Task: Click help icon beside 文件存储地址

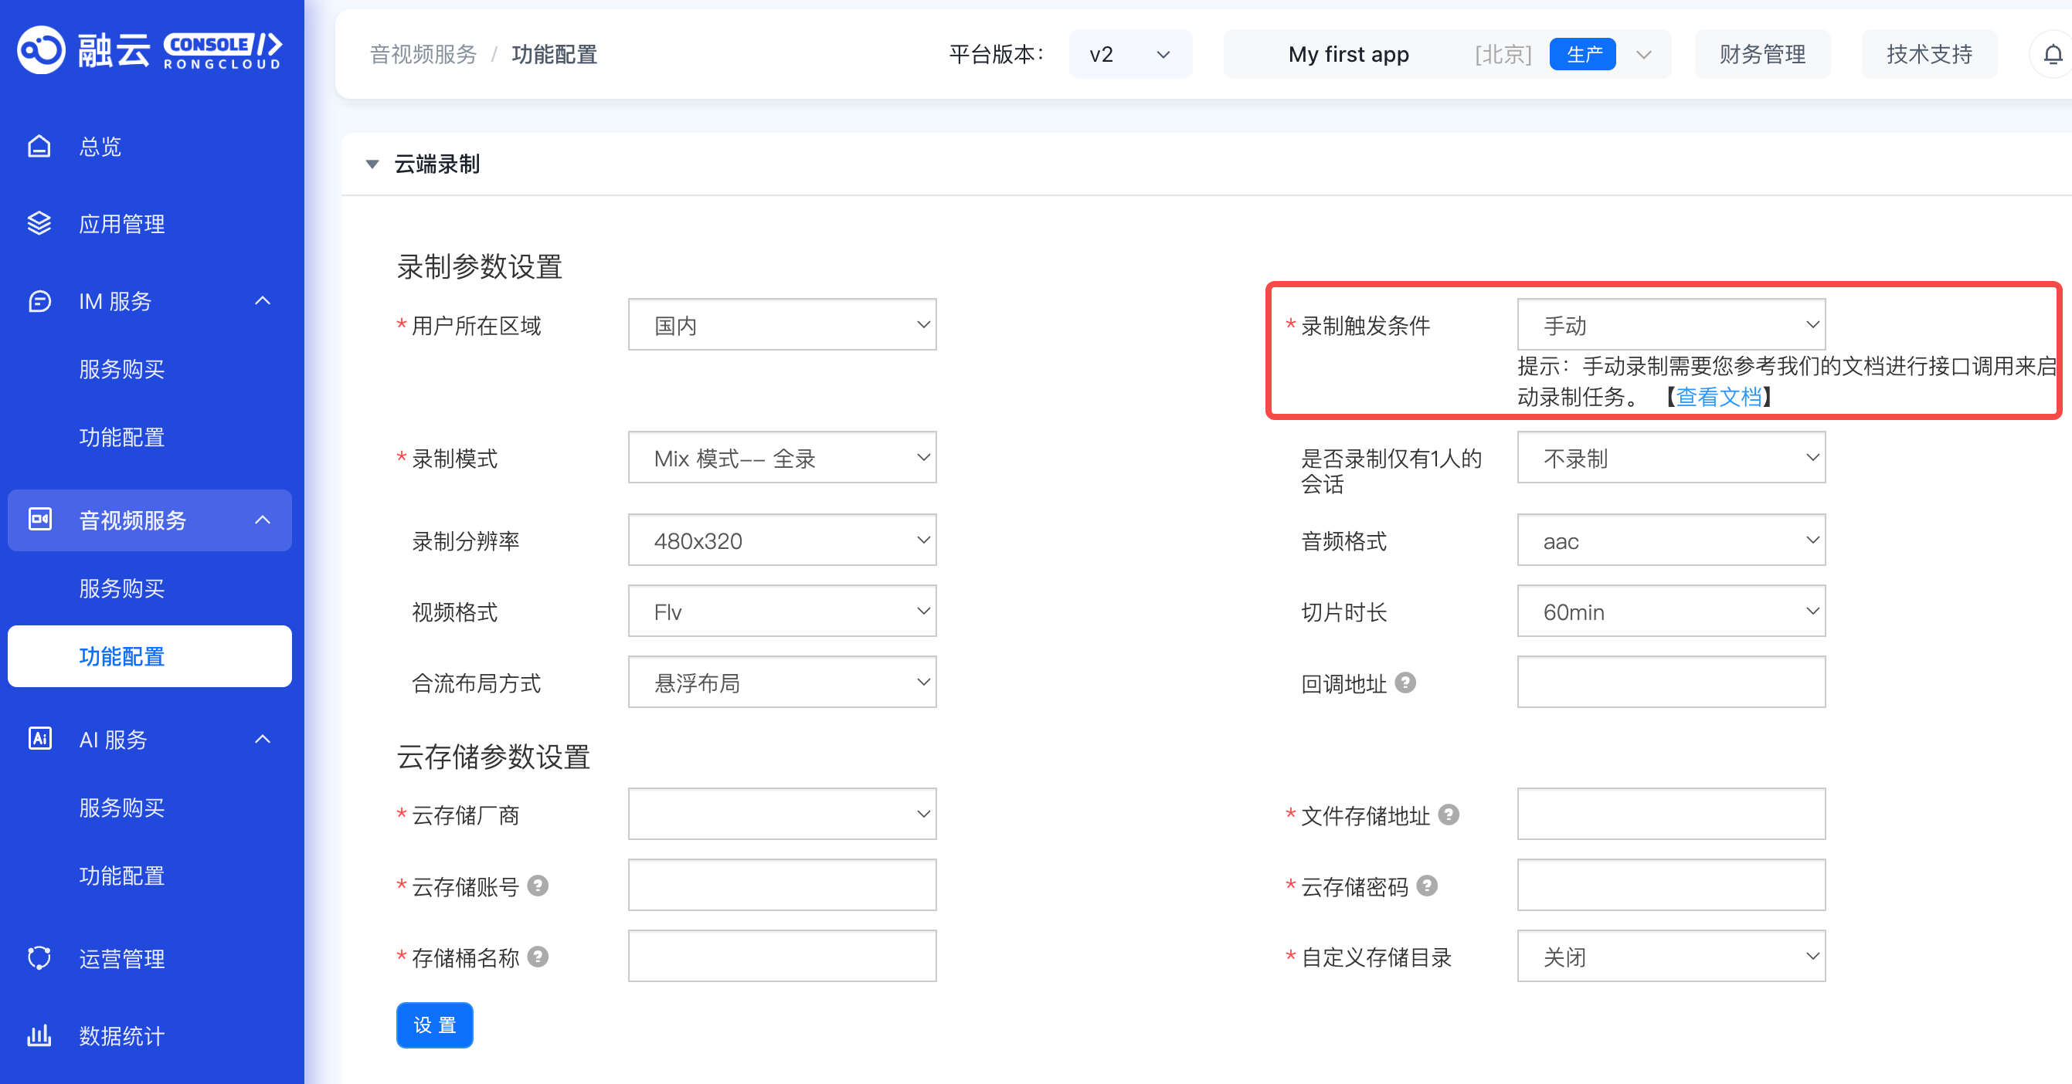Action: tap(1448, 814)
